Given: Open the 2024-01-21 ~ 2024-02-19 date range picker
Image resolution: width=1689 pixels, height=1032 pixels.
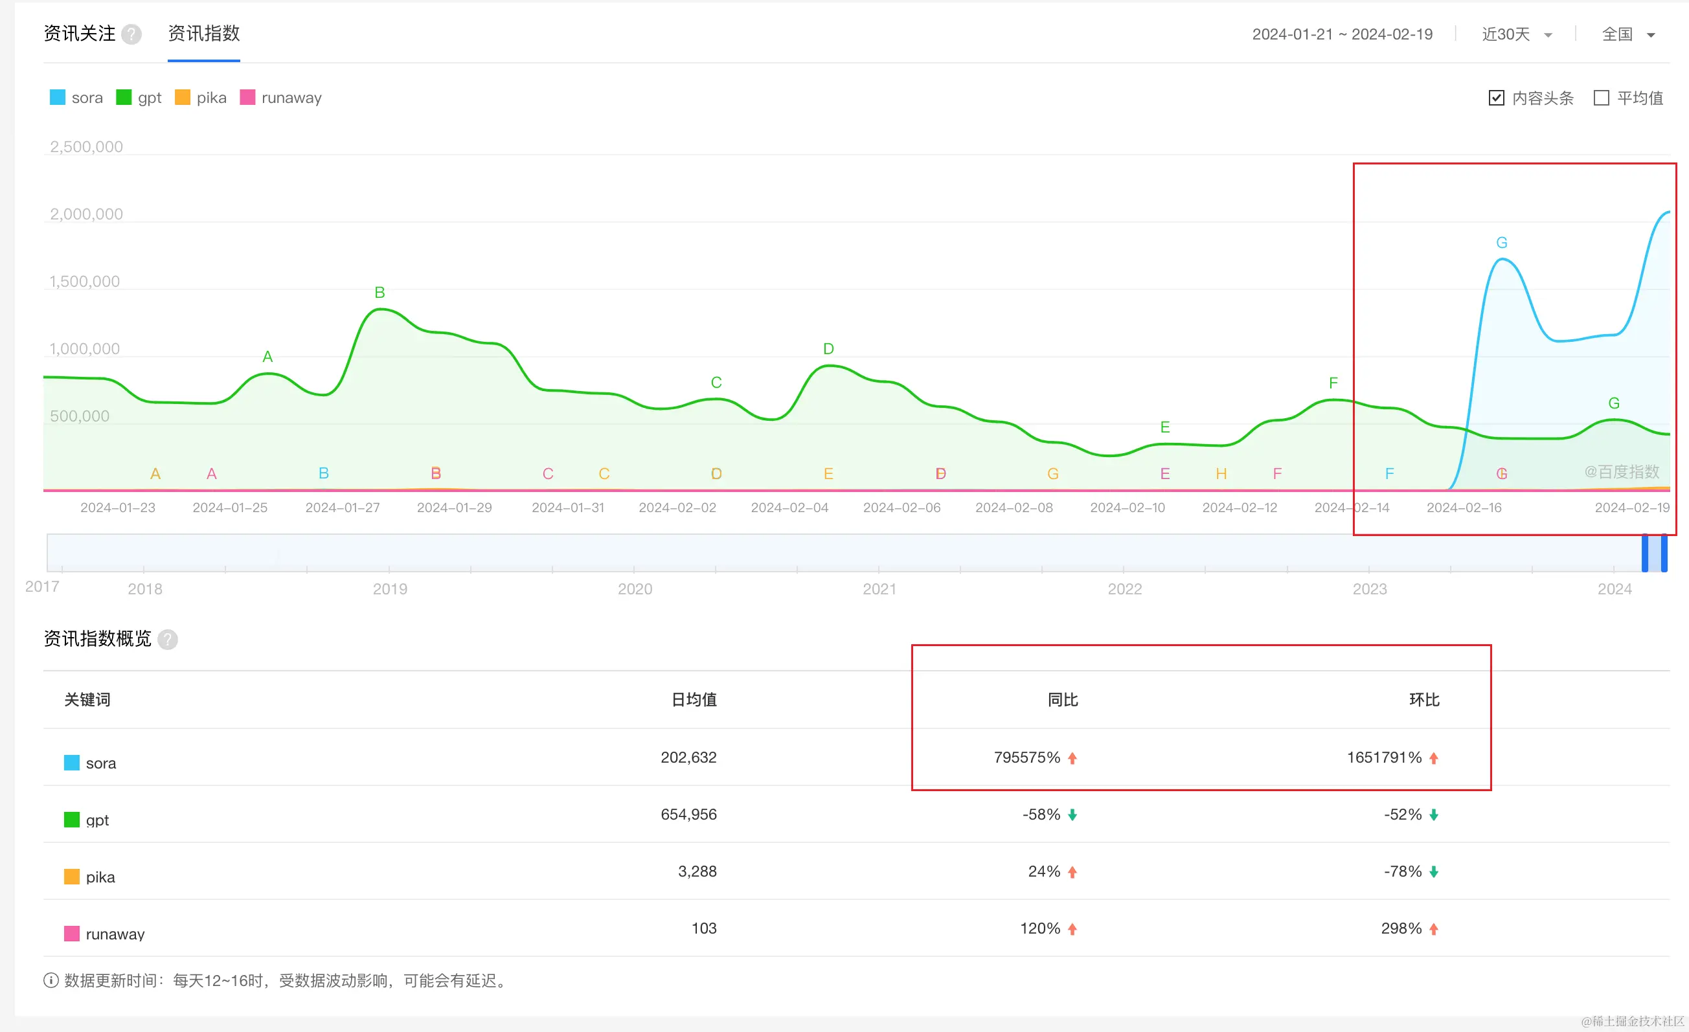Looking at the screenshot, I should click(x=1341, y=34).
